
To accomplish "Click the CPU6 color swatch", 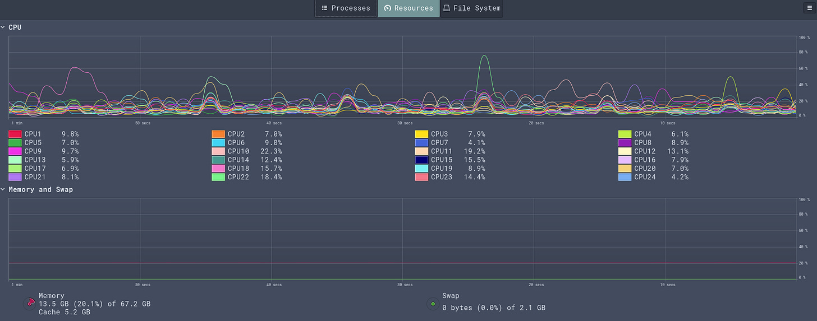I will [x=218, y=143].
